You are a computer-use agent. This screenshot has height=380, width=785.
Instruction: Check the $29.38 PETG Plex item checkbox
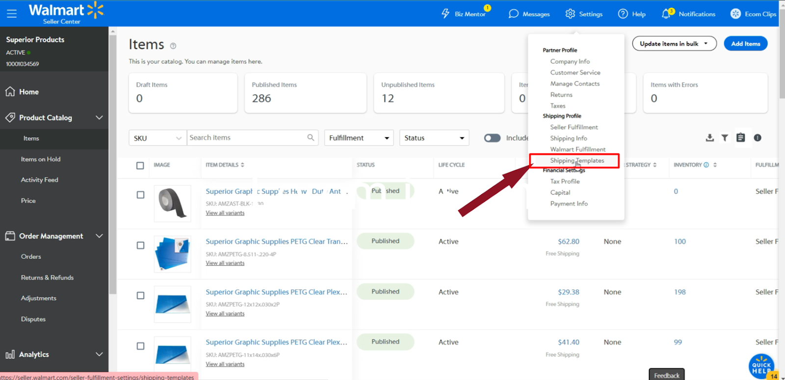pos(140,296)
